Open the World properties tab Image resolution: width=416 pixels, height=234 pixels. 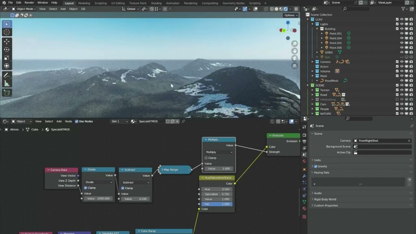pyautogui.click(x=304, y=161)
